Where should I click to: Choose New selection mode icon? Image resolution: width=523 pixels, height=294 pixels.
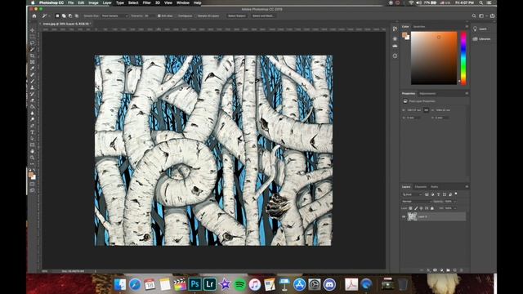57,16
